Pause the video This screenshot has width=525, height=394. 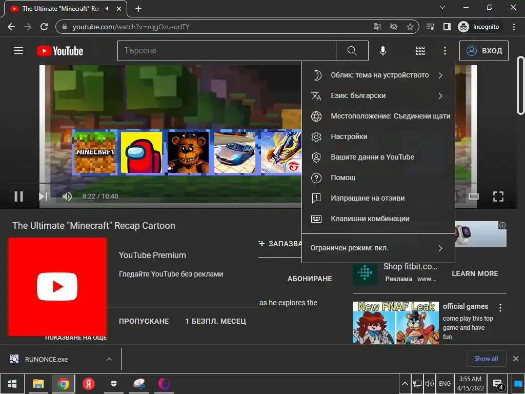coord(19,196)
